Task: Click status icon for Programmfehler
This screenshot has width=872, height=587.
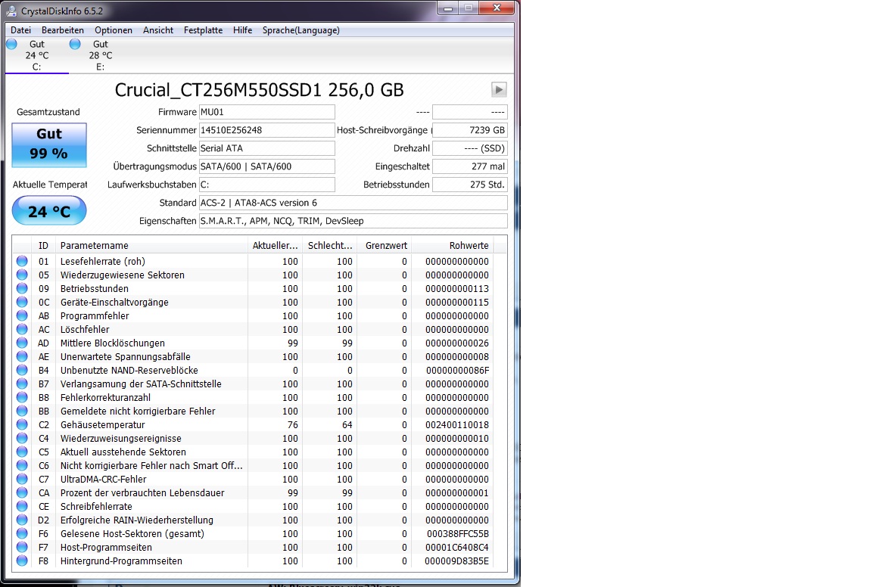Action: pyautogui.click(x=22, y=315)
